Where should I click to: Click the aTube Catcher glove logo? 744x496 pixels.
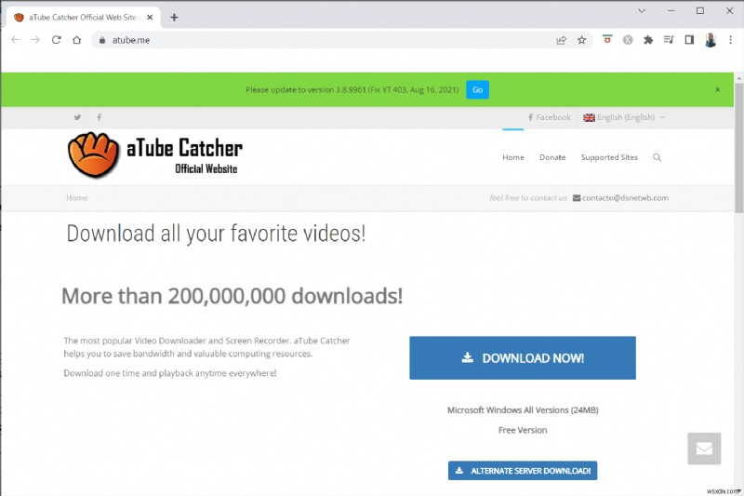tap(94, 154)
